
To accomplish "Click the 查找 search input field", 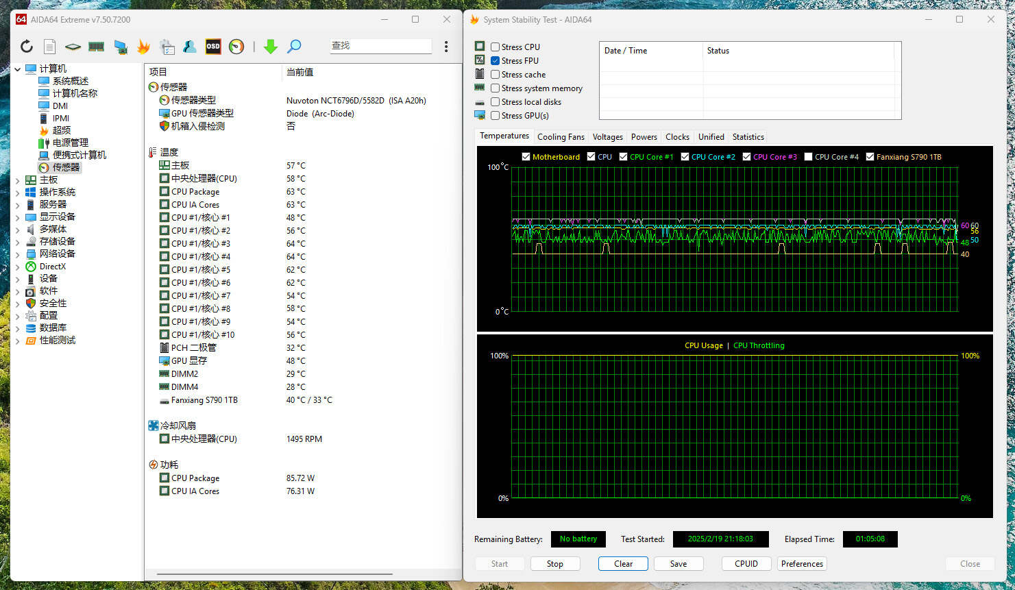I will [380, 46].
